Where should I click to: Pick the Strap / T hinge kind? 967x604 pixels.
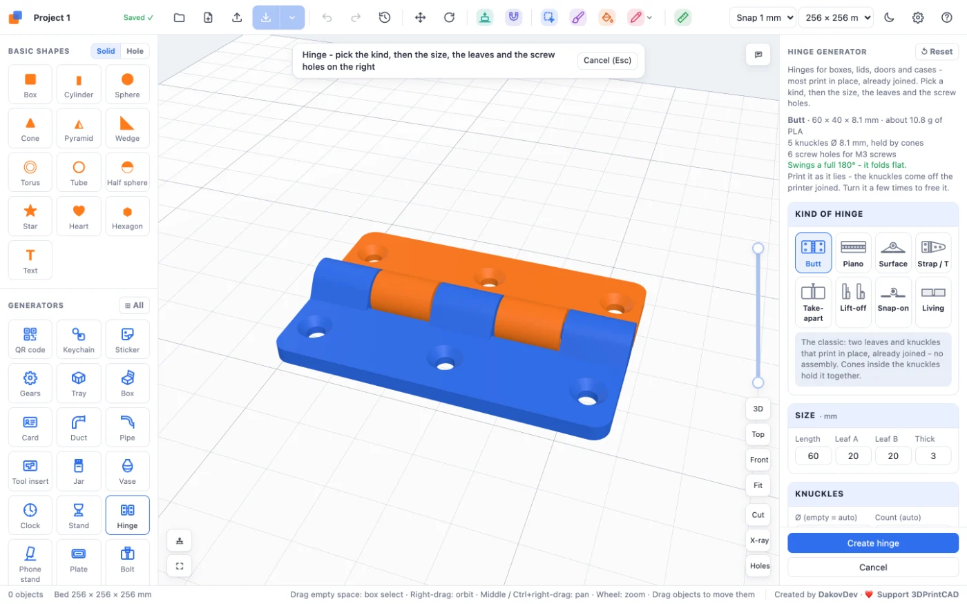[932, 253]
